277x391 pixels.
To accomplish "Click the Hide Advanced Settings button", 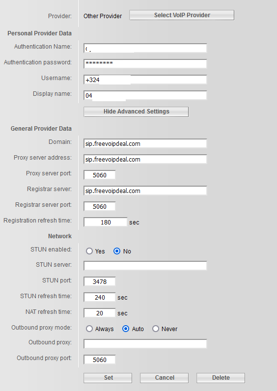I will click(136, 112).
